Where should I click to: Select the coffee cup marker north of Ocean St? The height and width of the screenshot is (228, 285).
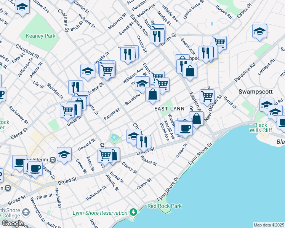(185, 128)
